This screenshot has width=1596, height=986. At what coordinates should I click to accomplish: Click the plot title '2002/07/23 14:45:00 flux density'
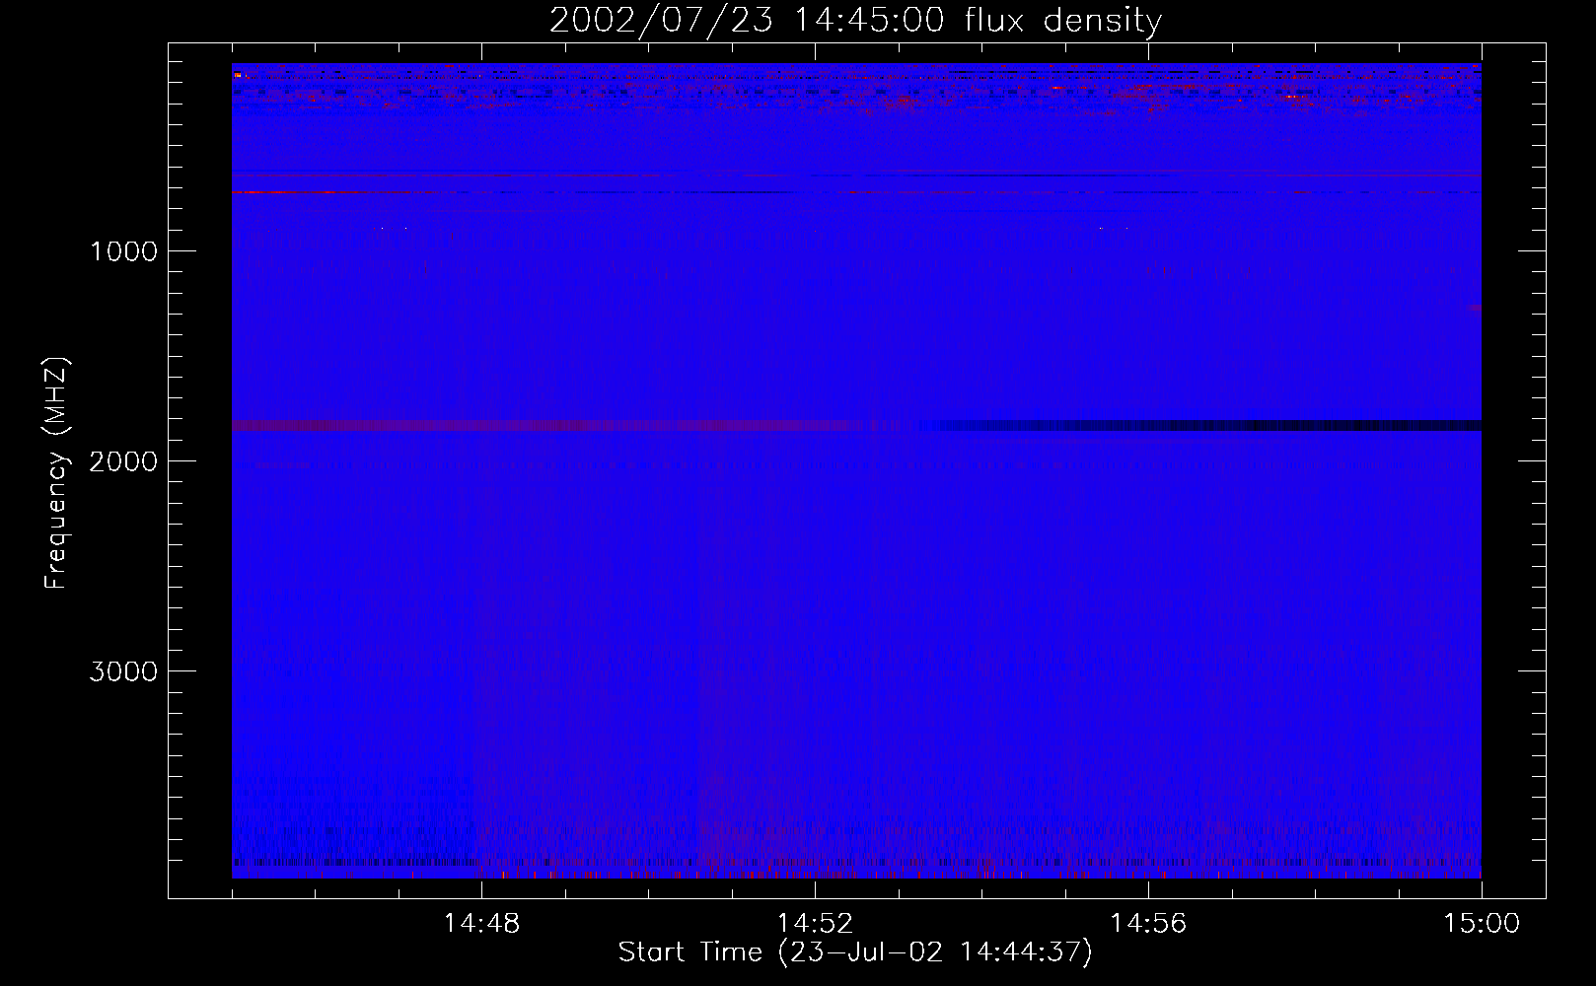(855, 21)
